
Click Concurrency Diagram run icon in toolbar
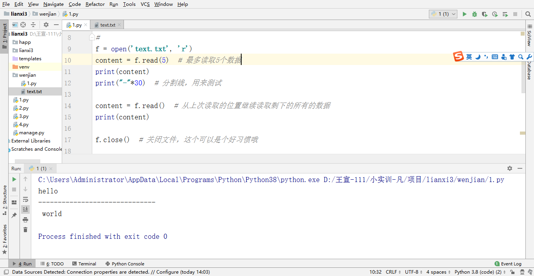505,14
